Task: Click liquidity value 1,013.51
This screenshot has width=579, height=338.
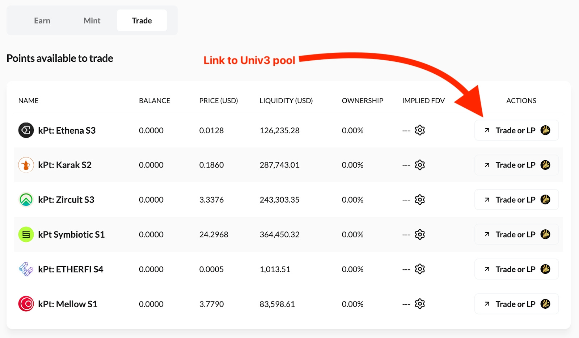Action: [275, 269]
